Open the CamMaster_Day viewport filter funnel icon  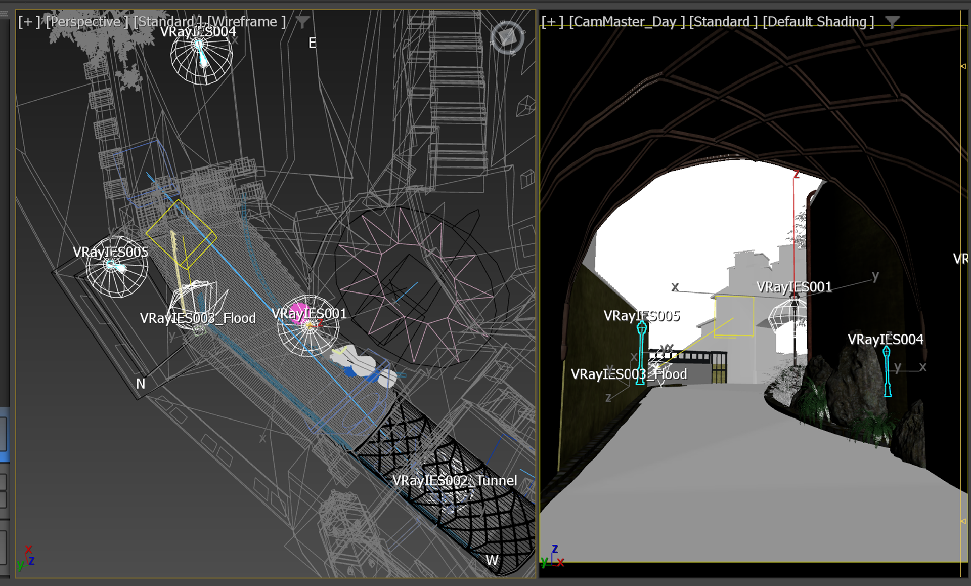pos(892,22)
